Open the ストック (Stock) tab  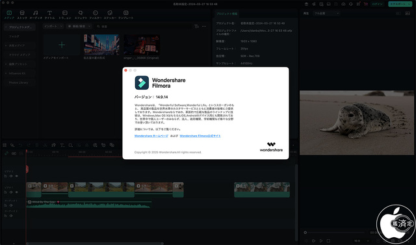[22, 15]
